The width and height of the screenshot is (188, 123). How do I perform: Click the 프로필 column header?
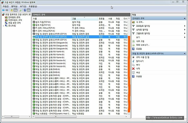103,18
